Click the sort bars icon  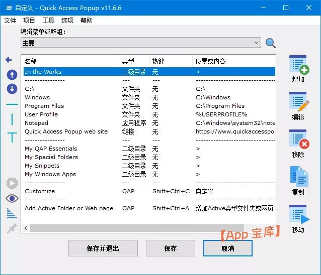pos(12,213)
